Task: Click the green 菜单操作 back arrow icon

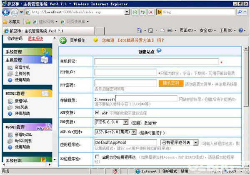Action: pos(63,41)
